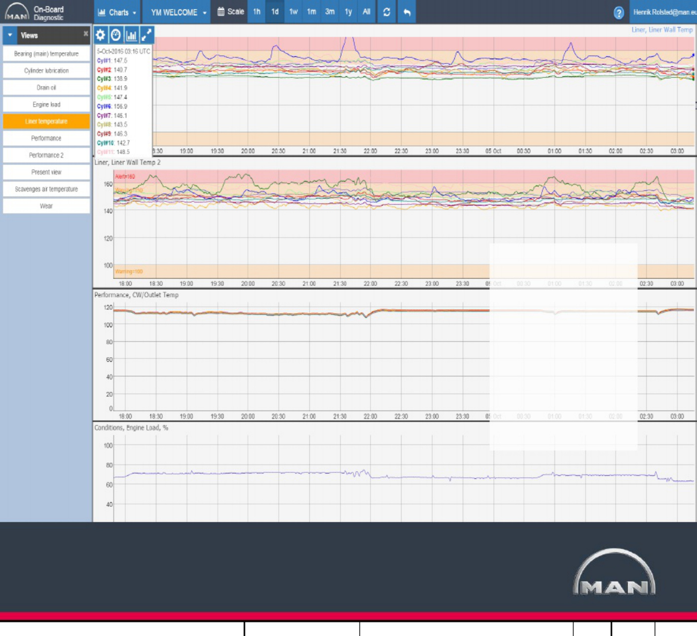Set scale to All

coord(367,12)
